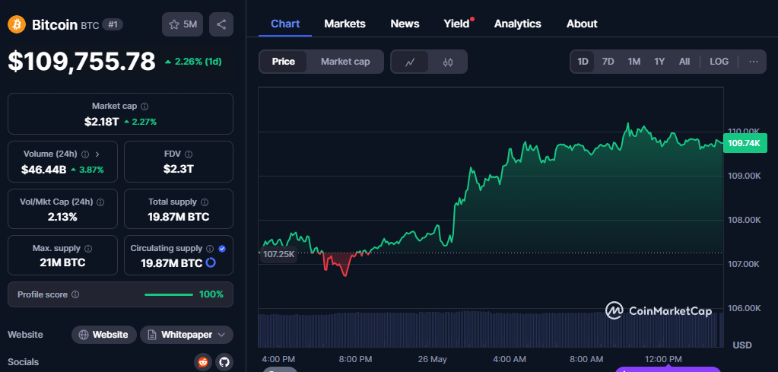
Task: Click the 107.25K open price marker
Action: 279,254
